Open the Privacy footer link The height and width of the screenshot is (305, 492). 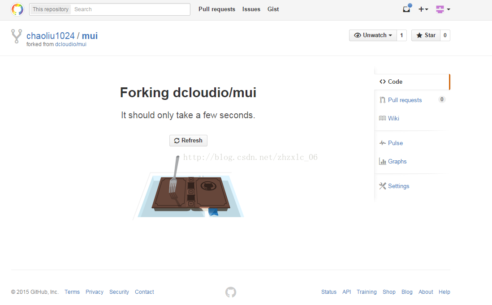(95, 292)
